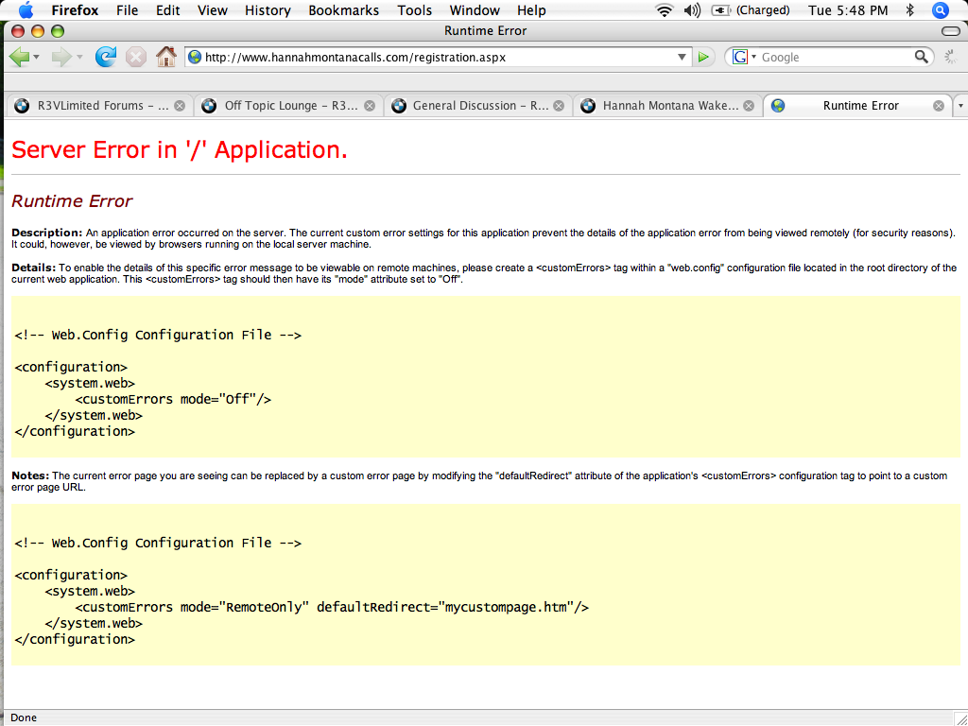Image resolution: width=968 pixels, height=726 pixels.
Task: Open the Google search engine dropdown
Action: pyautogui.click(x=743, y=58)
